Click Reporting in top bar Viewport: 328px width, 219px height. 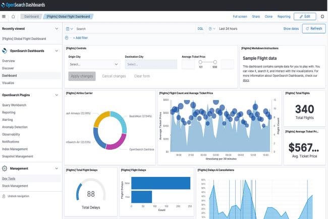pos(284,16)
